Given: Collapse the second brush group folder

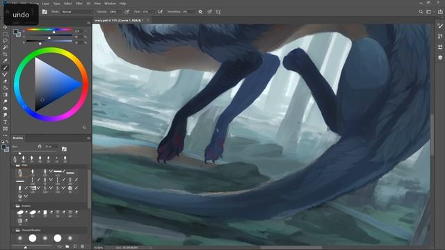Looking at the screenshot, I should click(x=14, y=206).
